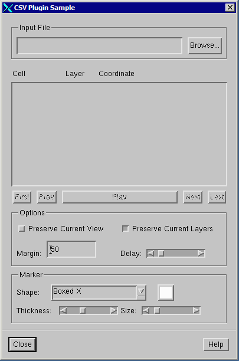Viewport: 239px width, 361px height.
Task: Click the Thickness slider thumb
Action: coord(83,311)
